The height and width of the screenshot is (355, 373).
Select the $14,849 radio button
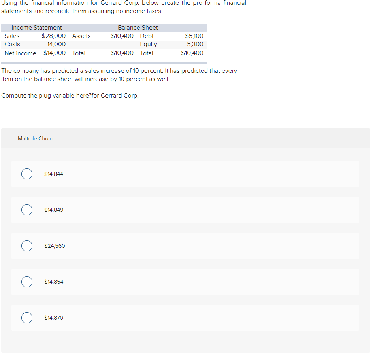(x=27, y=210)
